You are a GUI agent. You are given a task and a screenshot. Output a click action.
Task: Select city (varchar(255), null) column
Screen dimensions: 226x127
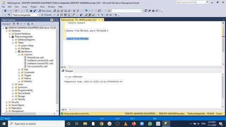coord(37,66)
